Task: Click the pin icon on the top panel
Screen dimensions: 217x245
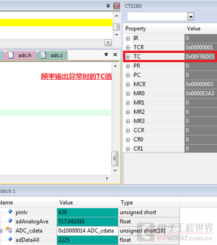Action: (108, 6)
